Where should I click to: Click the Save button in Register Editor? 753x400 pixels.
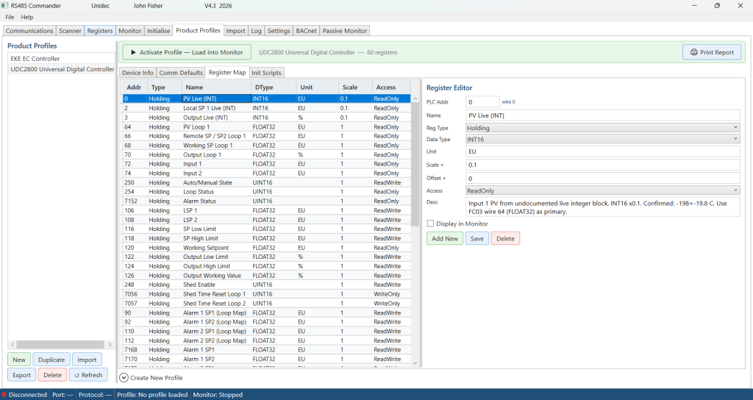[x=477, y=238]
